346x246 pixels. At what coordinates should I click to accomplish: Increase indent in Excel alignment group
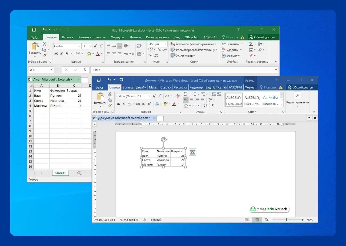pos(131,54)
